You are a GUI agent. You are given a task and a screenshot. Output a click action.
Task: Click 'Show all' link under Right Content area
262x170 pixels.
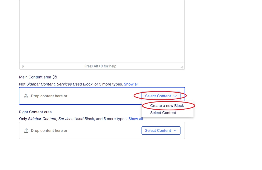point(135,119)
